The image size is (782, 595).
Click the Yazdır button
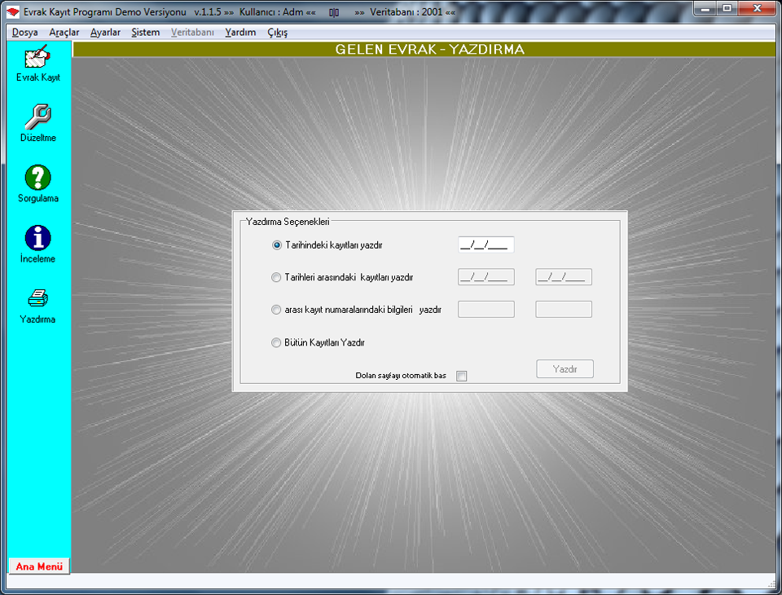(x=565, y=369)
